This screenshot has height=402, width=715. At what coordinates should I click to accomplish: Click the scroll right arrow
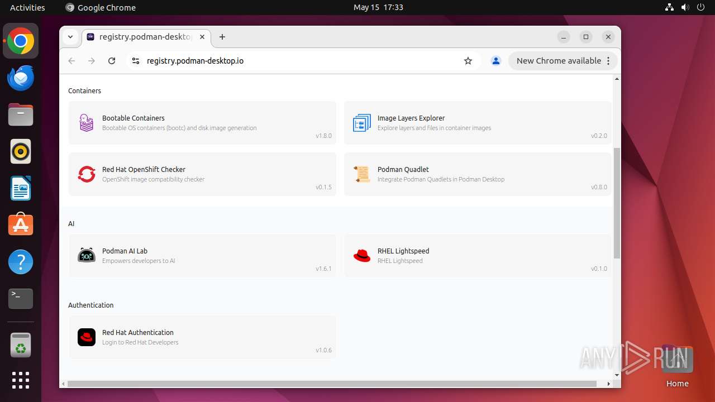pyautogui.click(x=609, y=384)
